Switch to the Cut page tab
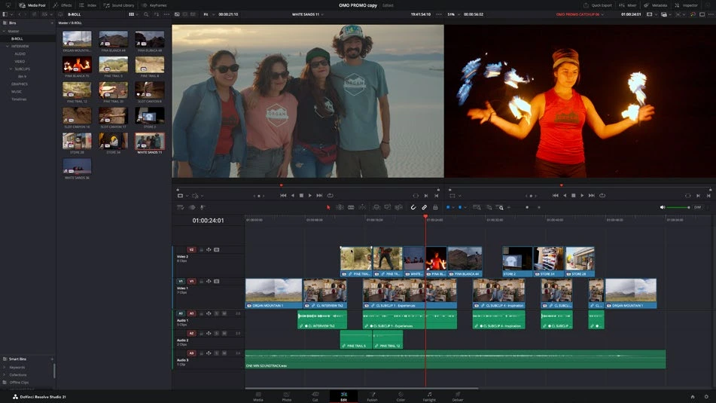The height and width of the screenshot is (403, 716). (315, 397)
